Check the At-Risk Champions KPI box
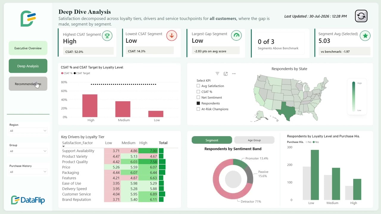 tap(198, 109)
